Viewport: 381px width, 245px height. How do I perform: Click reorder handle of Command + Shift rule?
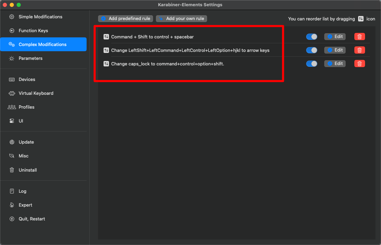click(106, 37)
